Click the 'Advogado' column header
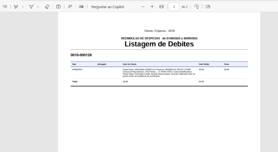The width and height of the screenshot is (278, 152). (x=102, y=64)
